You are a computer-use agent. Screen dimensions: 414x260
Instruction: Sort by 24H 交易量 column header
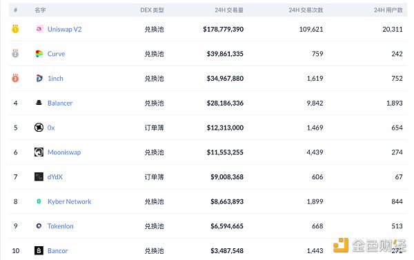(x=229, y=10)
